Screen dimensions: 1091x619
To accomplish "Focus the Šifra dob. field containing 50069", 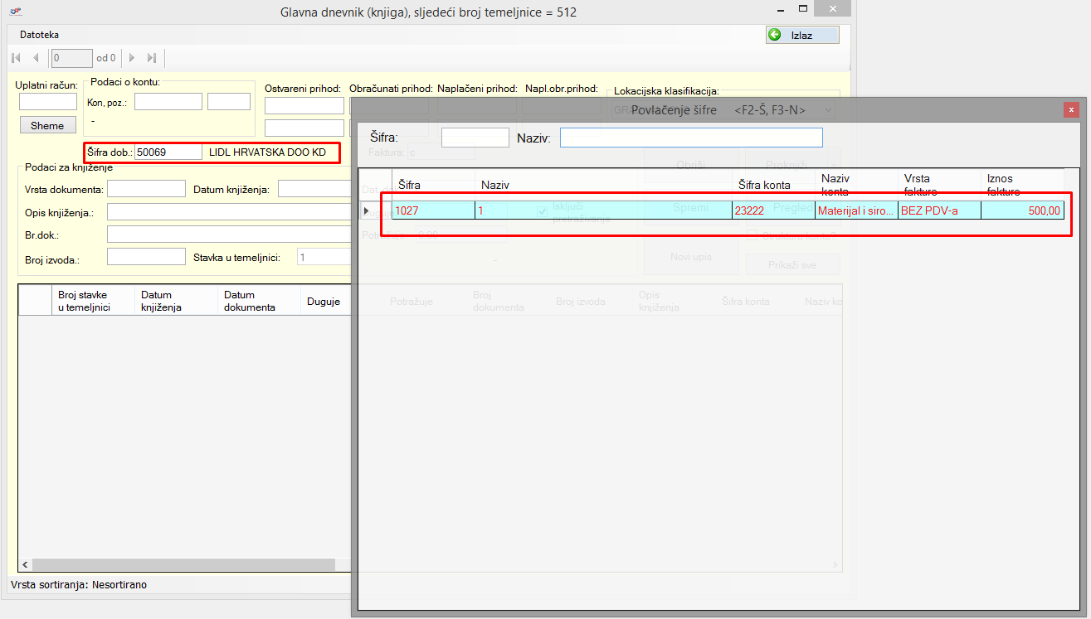I will (168, 152).
